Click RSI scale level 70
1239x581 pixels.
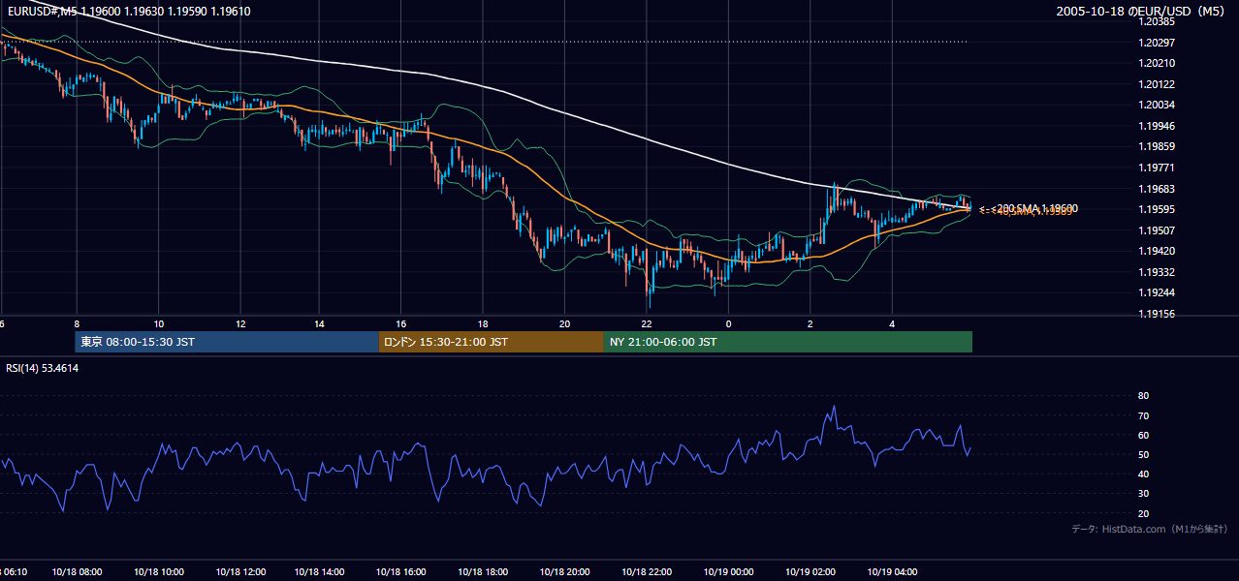[x=1143, y=415]
